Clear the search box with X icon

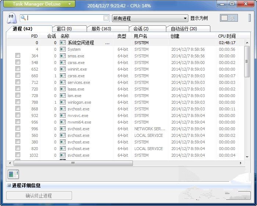[x=106, y=18]
